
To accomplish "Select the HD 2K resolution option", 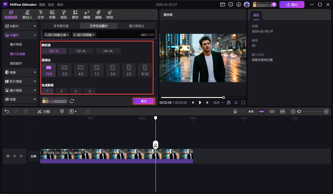I will click(x=81, y=51).
